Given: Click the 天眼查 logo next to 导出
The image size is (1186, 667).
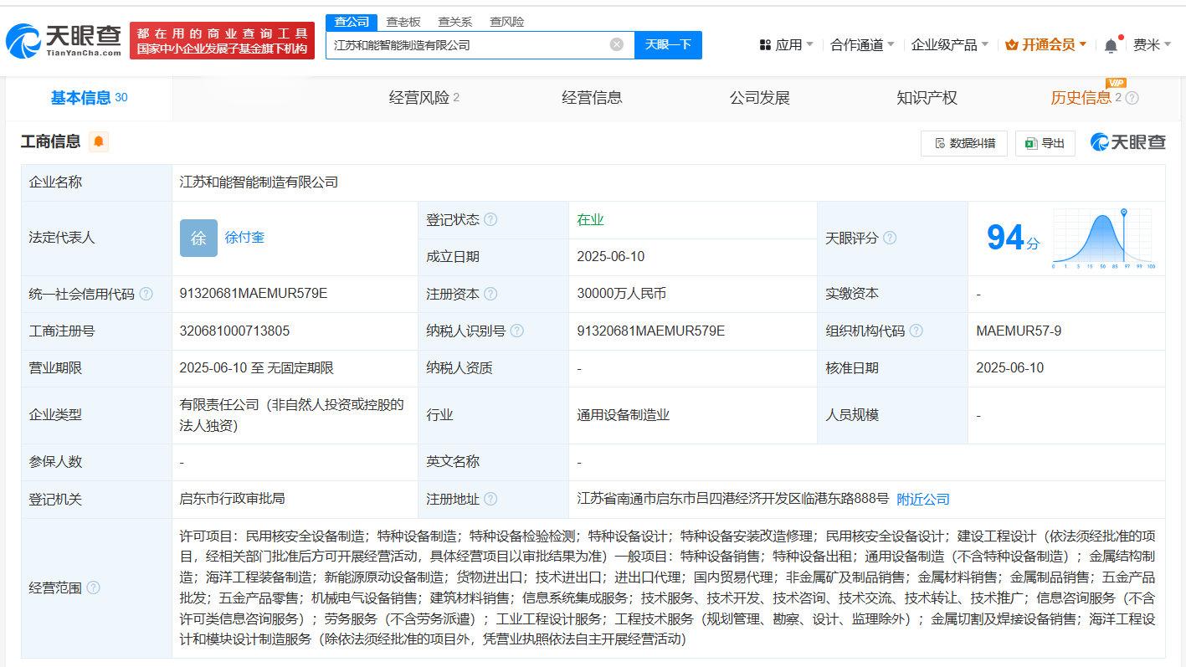Looking at the screenshot, I should [x=1127, y=142].
